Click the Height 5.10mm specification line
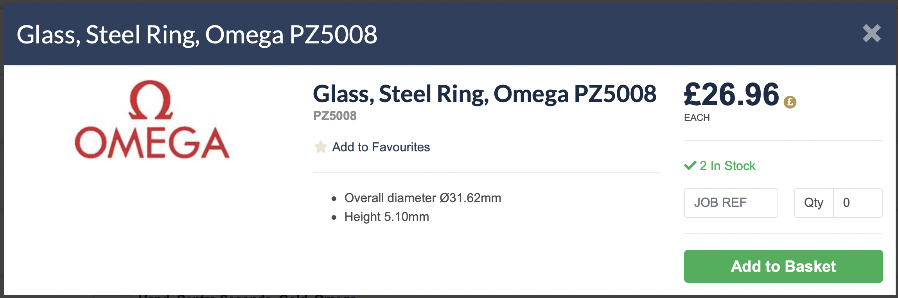898x298 pixels. click(386, 217)
